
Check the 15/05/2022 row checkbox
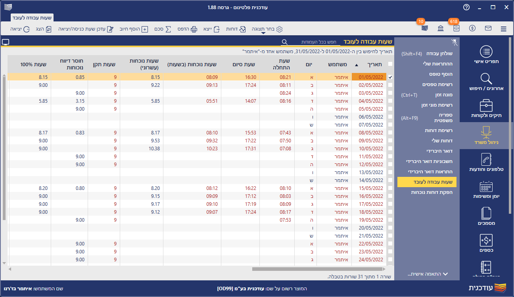click(390, 188)
